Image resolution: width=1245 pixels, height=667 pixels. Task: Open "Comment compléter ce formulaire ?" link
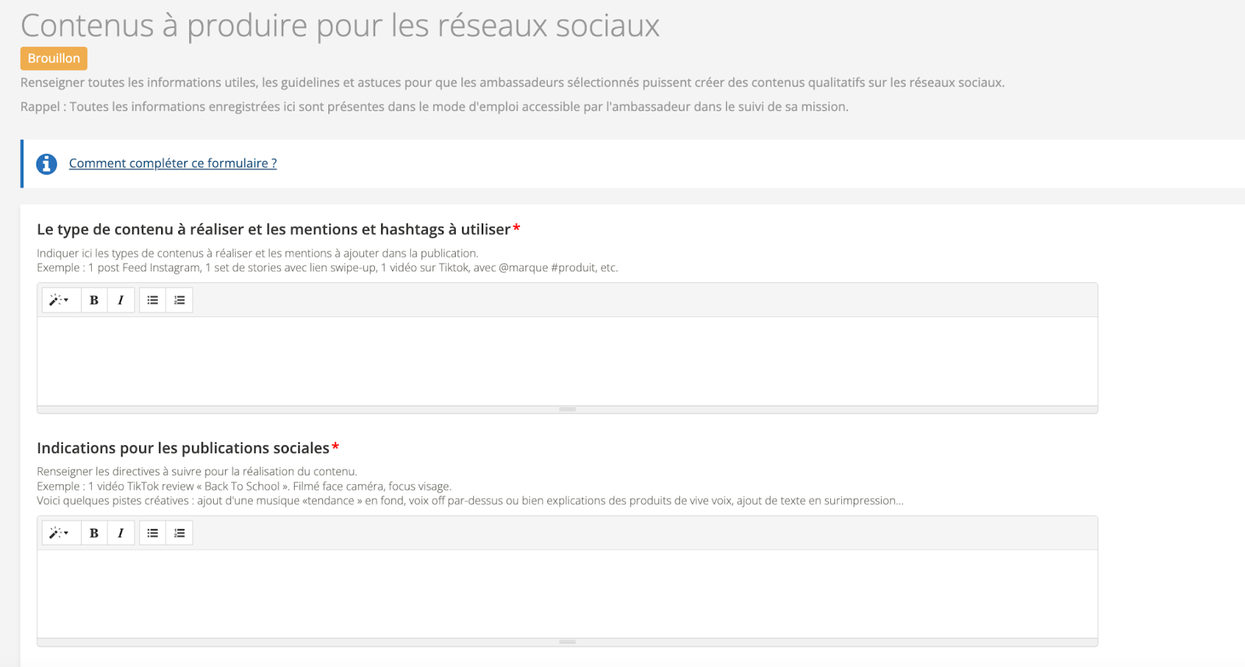click(x=173, y=163)
